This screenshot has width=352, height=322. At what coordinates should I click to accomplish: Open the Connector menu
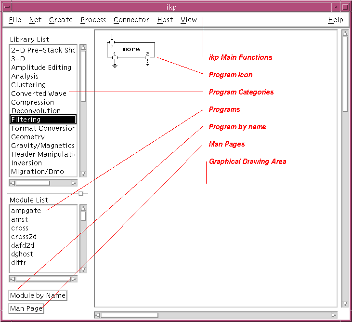pyautogui.click(x=131, y=20)
